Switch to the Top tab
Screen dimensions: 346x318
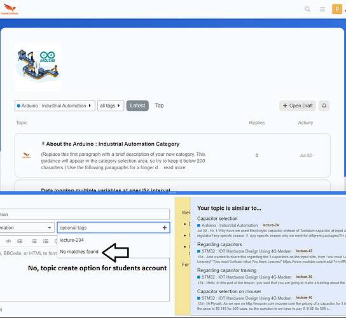click(159, 106)
